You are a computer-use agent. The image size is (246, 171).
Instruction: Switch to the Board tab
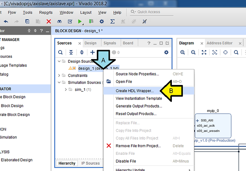tap(128, 43)
